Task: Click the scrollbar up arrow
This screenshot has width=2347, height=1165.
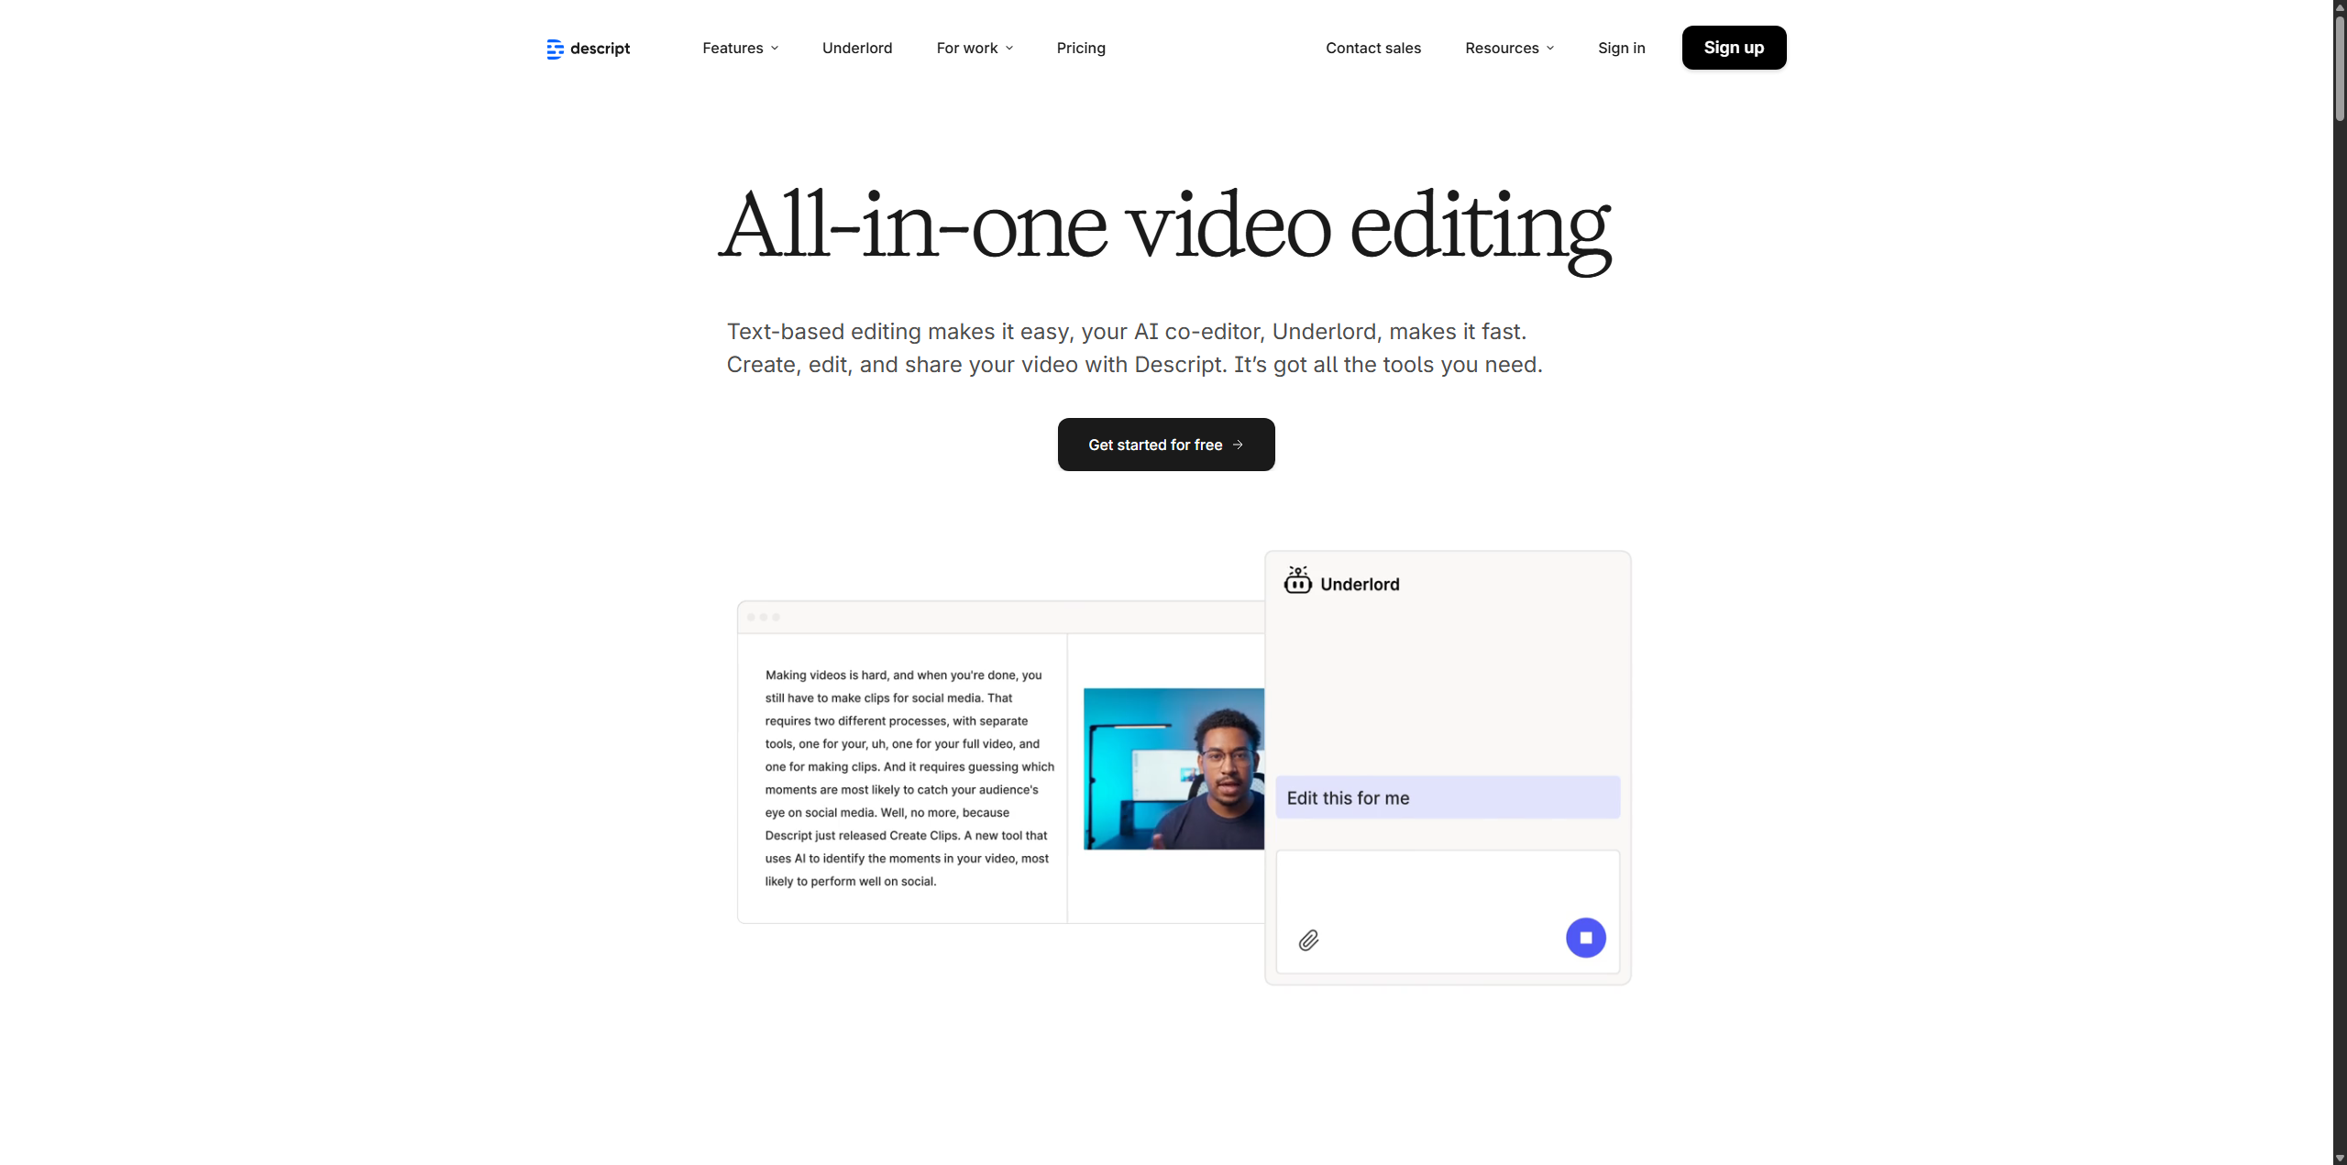Action: [2339, 6]
